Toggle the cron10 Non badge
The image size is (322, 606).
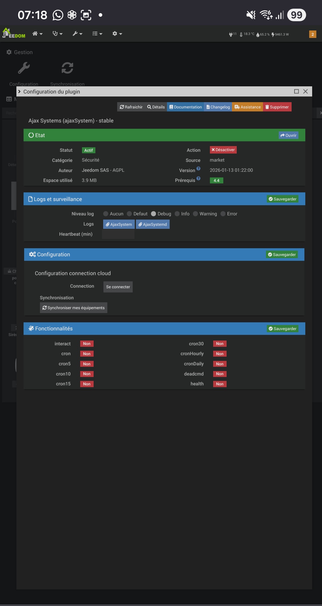[87, 374]
